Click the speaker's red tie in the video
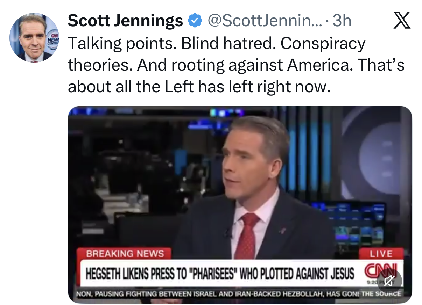This screenshot has height=305, width=422. tap(247, 236)
